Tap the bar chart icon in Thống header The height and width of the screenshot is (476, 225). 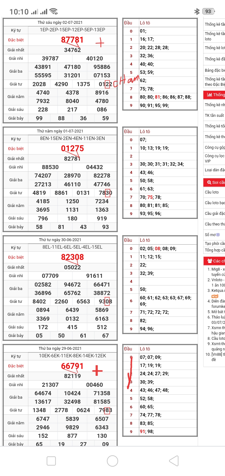209,95
